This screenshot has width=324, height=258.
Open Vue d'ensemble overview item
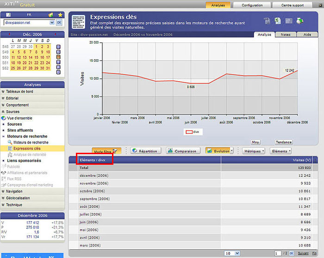tap(19, 118)
